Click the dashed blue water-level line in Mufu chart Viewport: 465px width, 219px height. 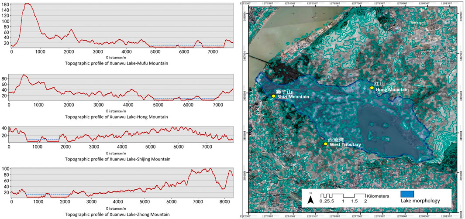pos(187,45)
